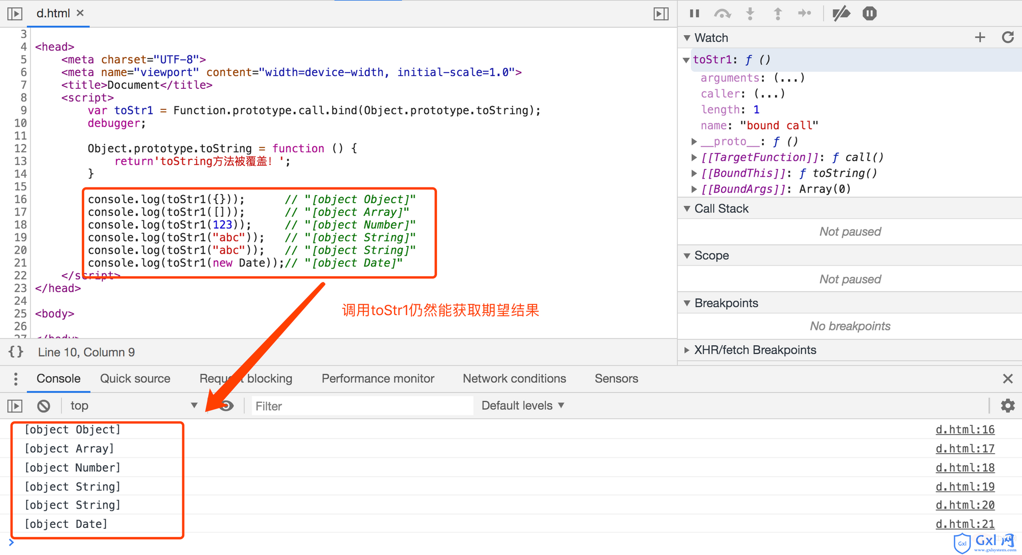Click the clear console button
This screenshot has height=555, width=1022.
pyautogui.click(x=42, y=404)
